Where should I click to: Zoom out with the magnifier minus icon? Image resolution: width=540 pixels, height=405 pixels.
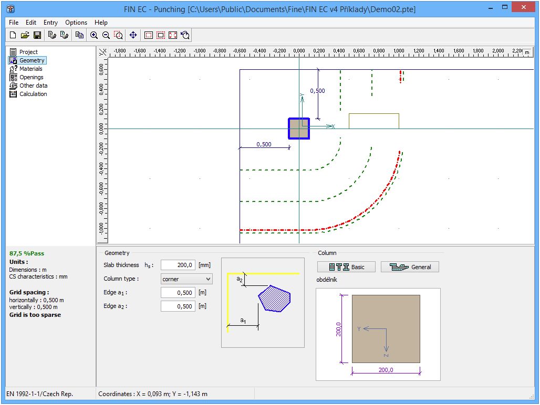[x=106, y=35]
